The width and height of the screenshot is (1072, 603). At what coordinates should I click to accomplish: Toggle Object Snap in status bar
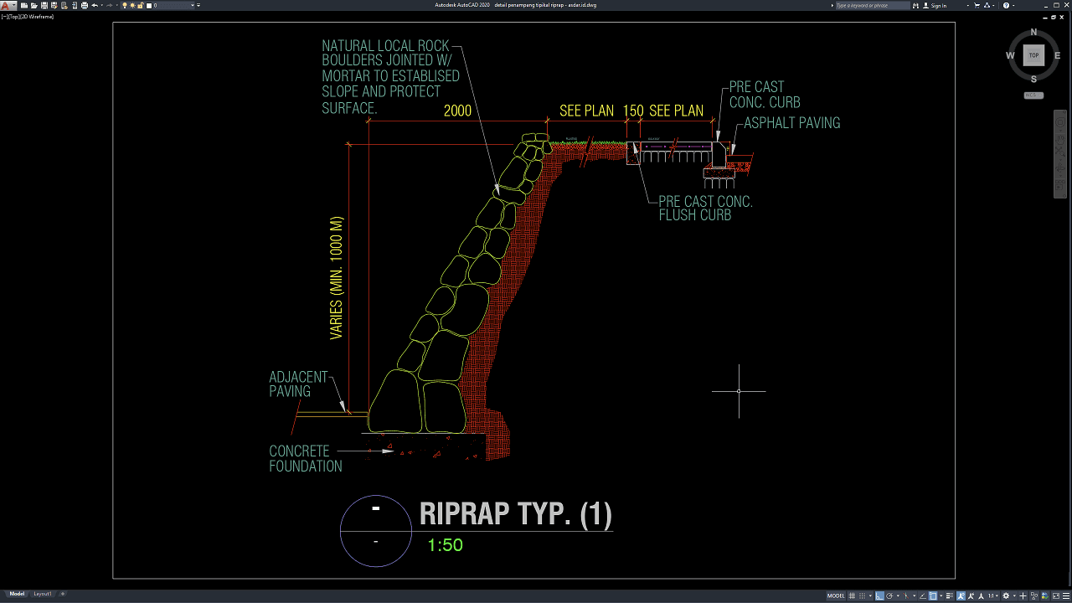pos(933,595)
